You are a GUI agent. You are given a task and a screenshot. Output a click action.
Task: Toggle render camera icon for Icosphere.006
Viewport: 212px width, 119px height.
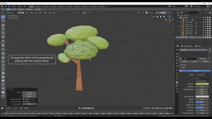[210, 33]
